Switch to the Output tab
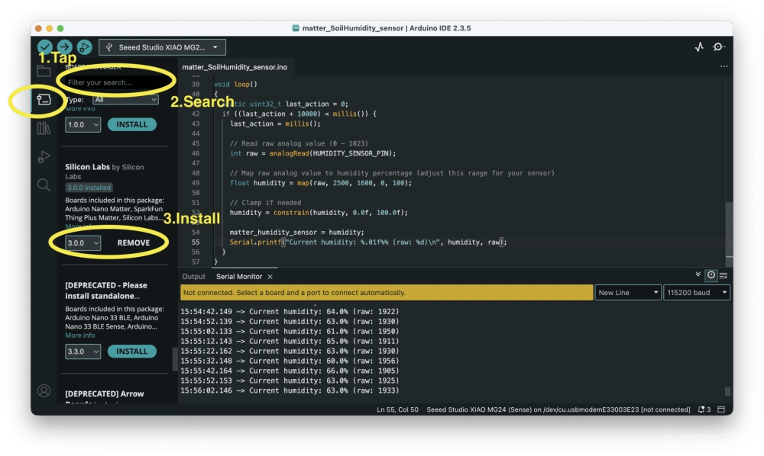Viewport: 764px width, 456px height. 193,277
